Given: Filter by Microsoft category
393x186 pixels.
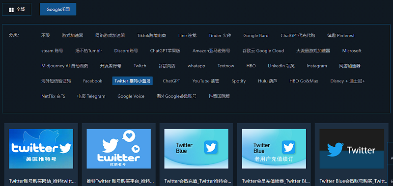Looking at the screenshot, I should click(352, 51).
